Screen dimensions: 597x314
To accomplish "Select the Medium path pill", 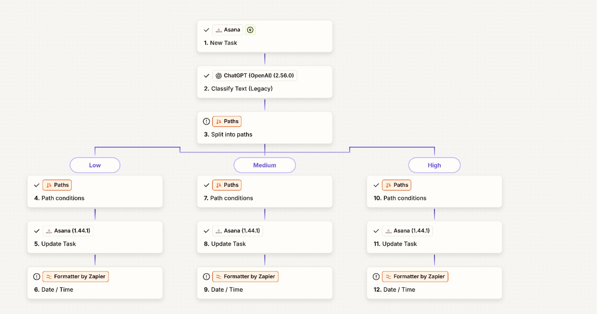I will click(264, 165).
